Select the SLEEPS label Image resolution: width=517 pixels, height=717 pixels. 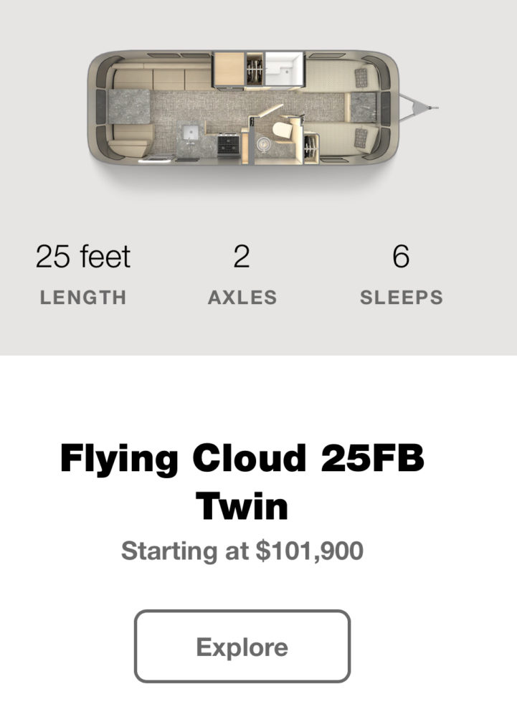point(402,298)
